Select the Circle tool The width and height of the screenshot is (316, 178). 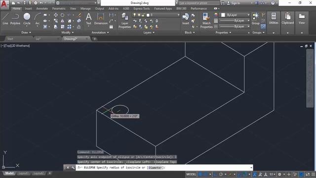point(27,19)
